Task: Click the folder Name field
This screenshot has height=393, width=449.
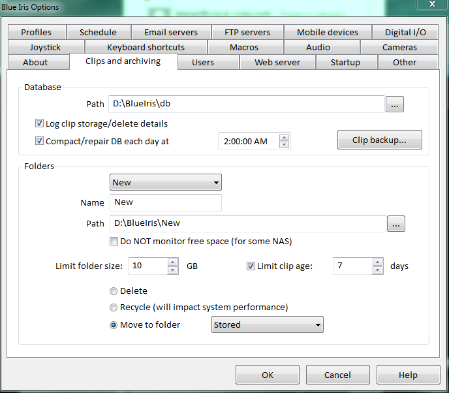Action: click(x=166, y=202)
